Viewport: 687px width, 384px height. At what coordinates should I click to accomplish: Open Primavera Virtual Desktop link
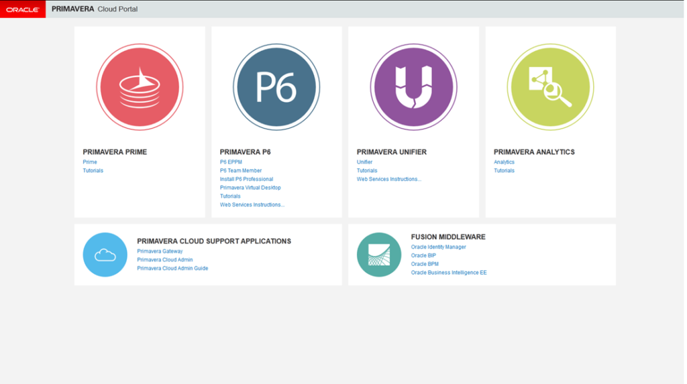coord(250,188)
